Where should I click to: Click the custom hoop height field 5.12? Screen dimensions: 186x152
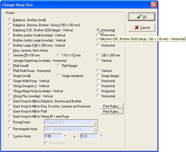pos(89,136)
